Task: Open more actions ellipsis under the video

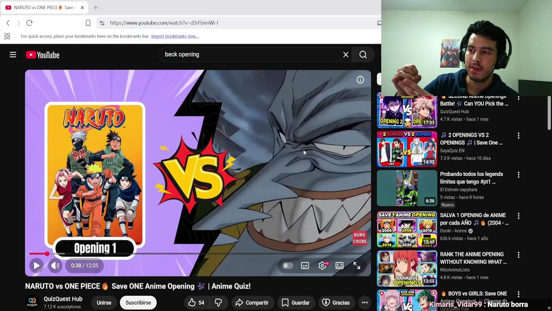Action: point(365,303)
